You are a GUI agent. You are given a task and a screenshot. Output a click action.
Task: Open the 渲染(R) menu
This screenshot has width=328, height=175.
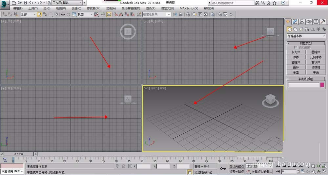[151, 9]
